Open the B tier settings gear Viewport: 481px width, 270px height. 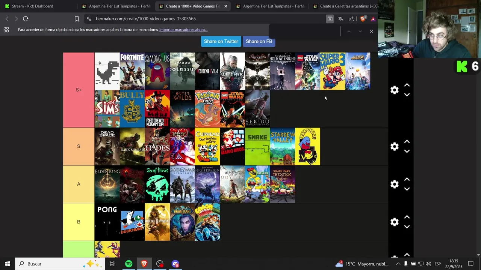[x=394, y=222]
